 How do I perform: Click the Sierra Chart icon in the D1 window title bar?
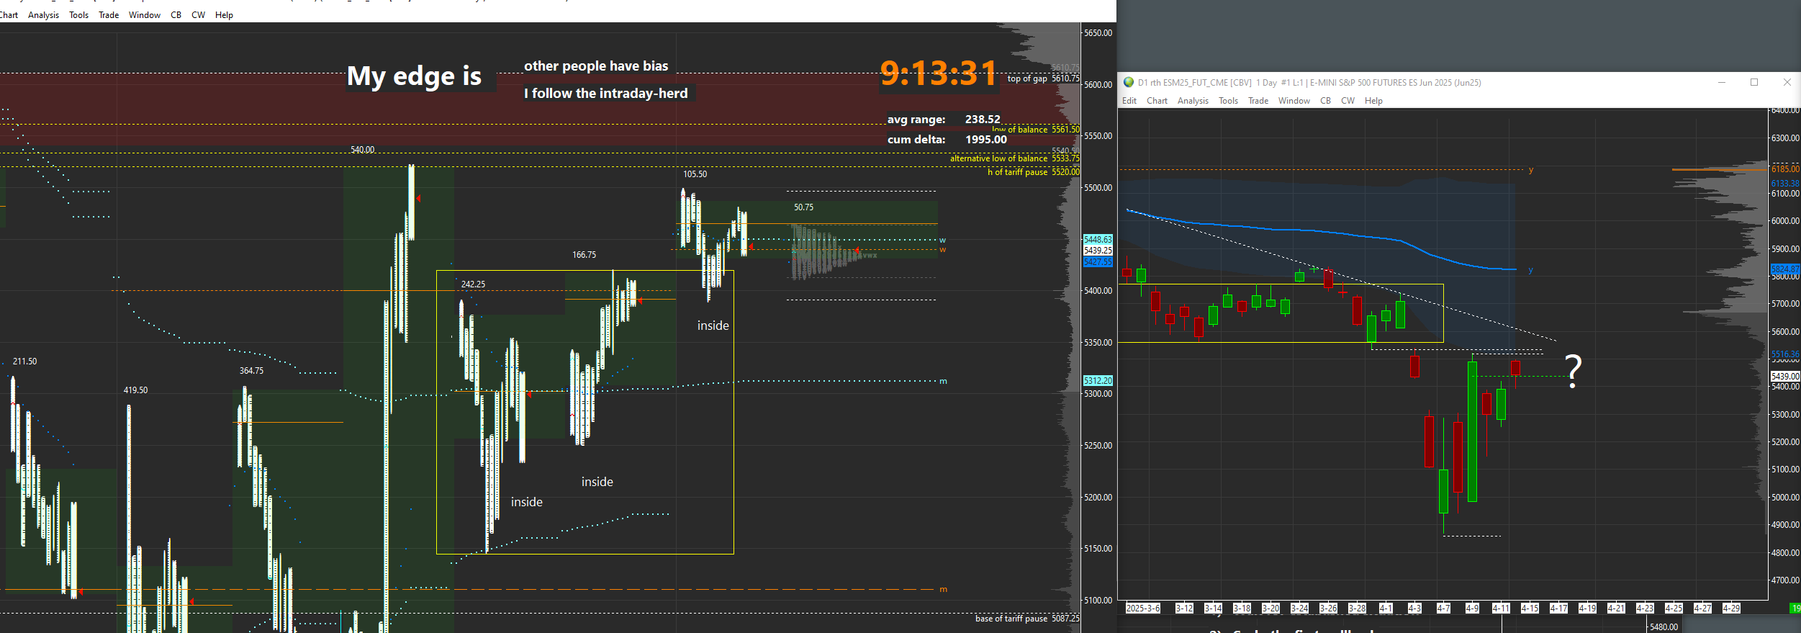tap(1129, 82)
